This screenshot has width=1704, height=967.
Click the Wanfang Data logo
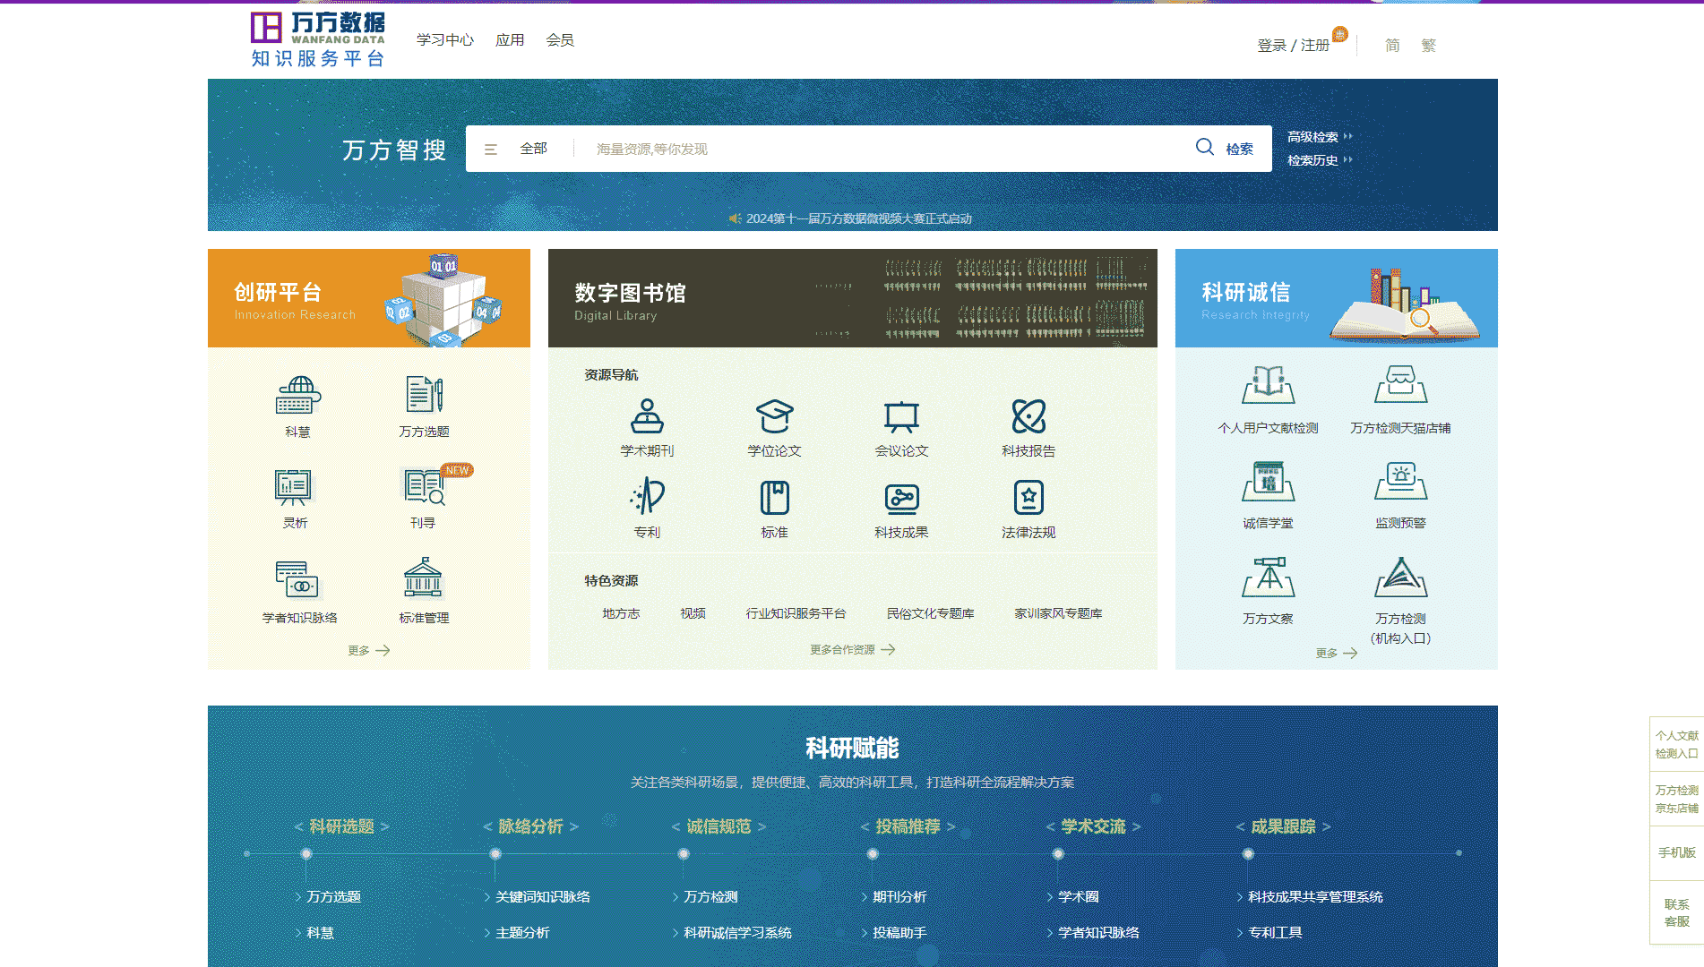click(318, 40)
